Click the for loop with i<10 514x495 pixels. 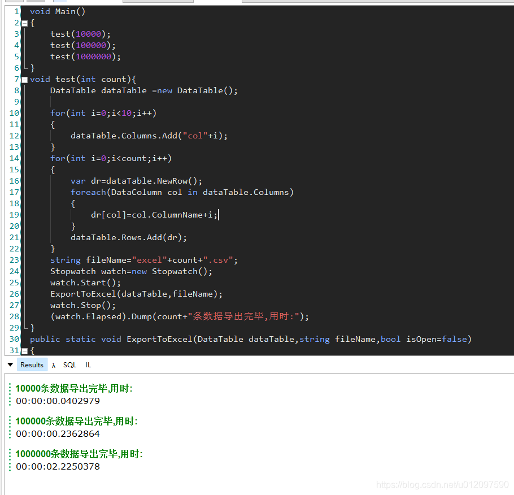[103, 113]
